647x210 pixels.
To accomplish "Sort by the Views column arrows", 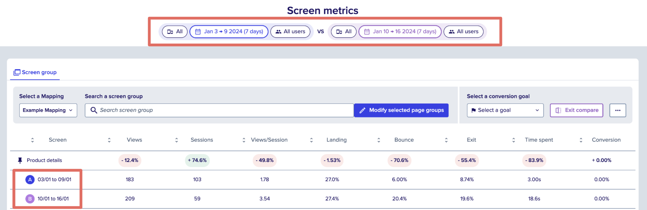I will [109, 140].
